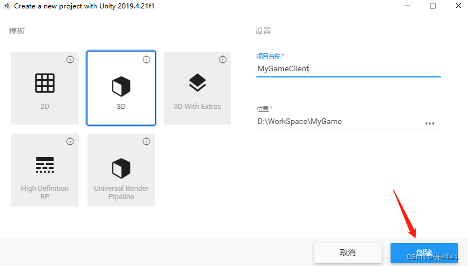468x266 pixels.
Task: Click the 模板 heading
Action: click(x=17, y=31)
